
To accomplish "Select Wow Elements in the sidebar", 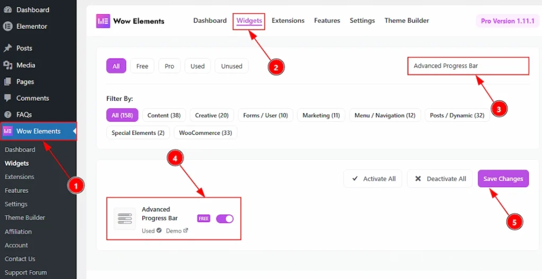I will click(x=38, y=131).
